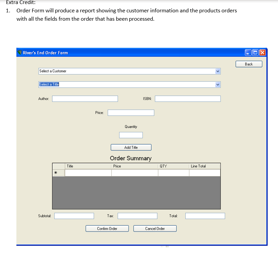Click the Back button
The width and height of the screenshot is (278, 253).
[249, 64]
